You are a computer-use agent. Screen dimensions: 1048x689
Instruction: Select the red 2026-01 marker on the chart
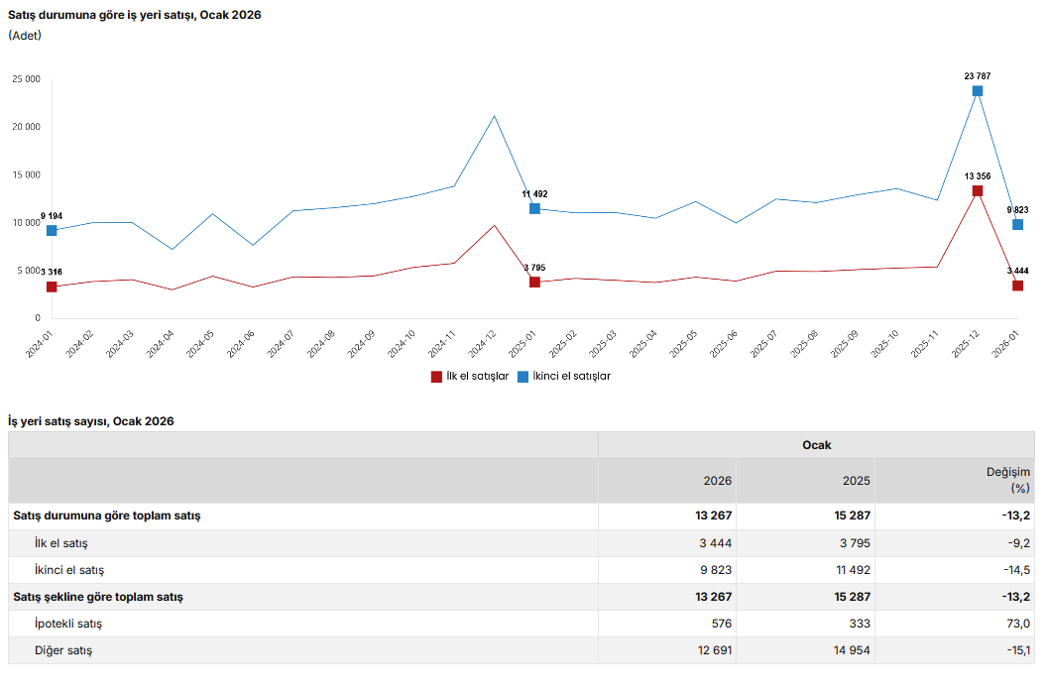click(x=1017, y=286)
